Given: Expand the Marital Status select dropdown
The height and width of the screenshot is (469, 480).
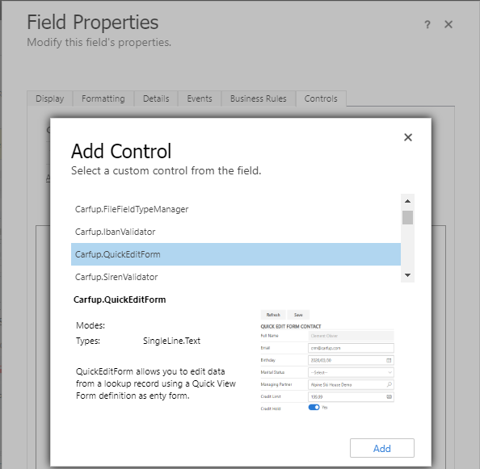Looking at the screenshot, I should pos(351,372).
